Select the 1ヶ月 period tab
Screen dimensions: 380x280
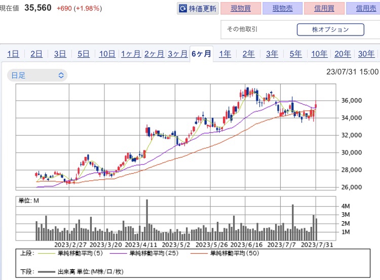click(x=131, y=54)
